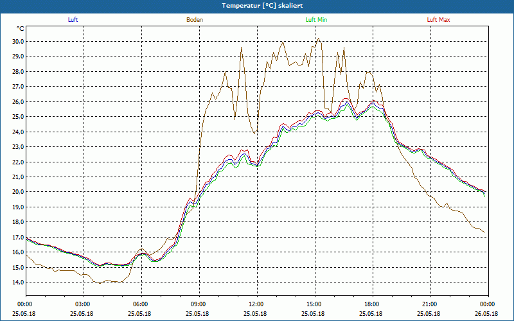Select the red "Luft Max" legend label
This screenshot has width=514, height=321.
point(438,20)
